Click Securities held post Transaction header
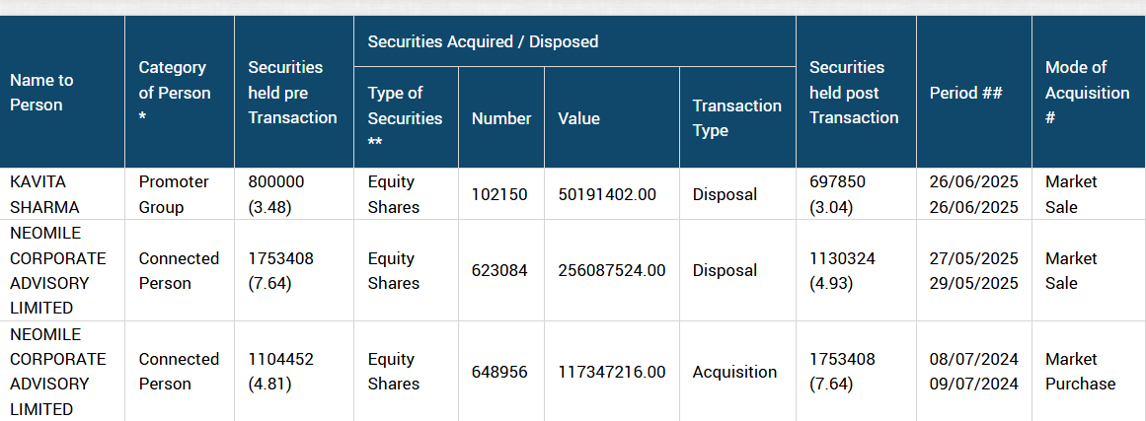This screenshot has height=421, width=1146. click(x=856, y=92)
